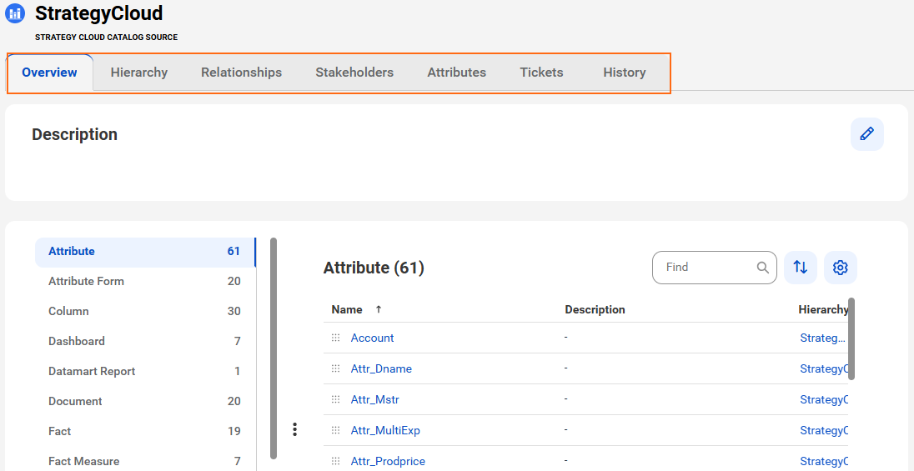The width and height of the screenshot is (914, 471).
Task: Select Fact Measure in the list
Action: coord(144,461)
